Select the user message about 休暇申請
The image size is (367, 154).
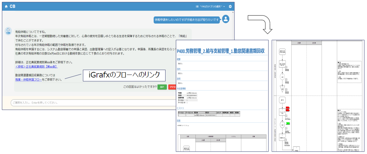[187, 20]
